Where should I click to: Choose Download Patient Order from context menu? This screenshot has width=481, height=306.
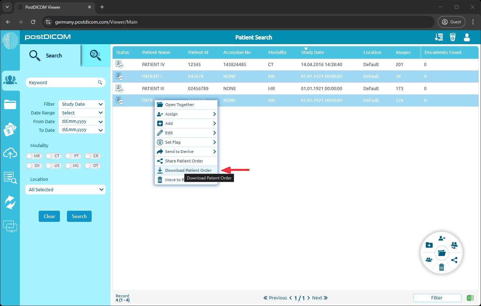[x=188, y=170]
